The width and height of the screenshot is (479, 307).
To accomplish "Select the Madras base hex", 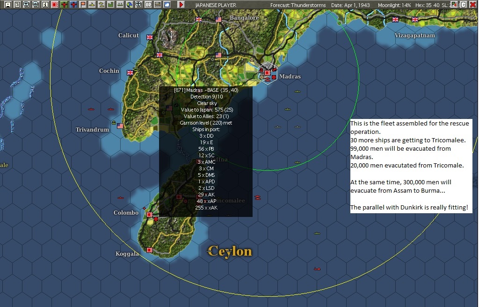I will pos(268,73).
